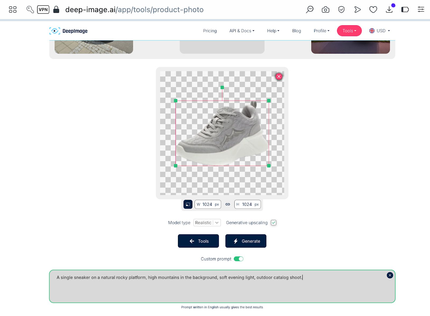Image resolution: width=430 pixels, height=316 pixels.
Task: Click the Generate button
Action: (246, 241)
